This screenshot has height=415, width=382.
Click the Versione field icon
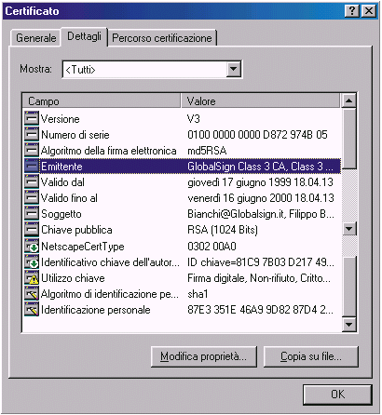(32, 119)
